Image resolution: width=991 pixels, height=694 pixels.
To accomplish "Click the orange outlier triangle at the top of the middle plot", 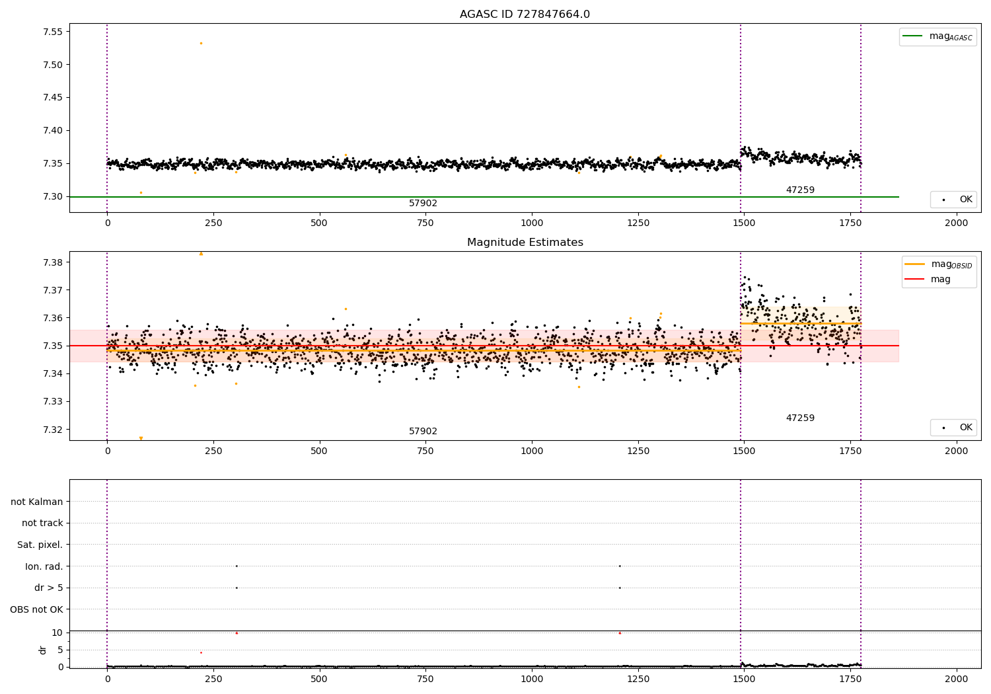I will pos(201,254).
